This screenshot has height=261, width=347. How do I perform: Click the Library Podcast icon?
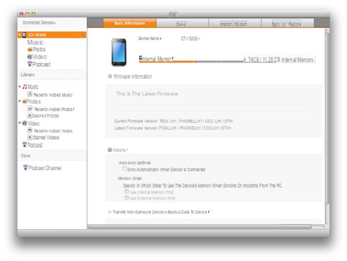pos(24,145)
